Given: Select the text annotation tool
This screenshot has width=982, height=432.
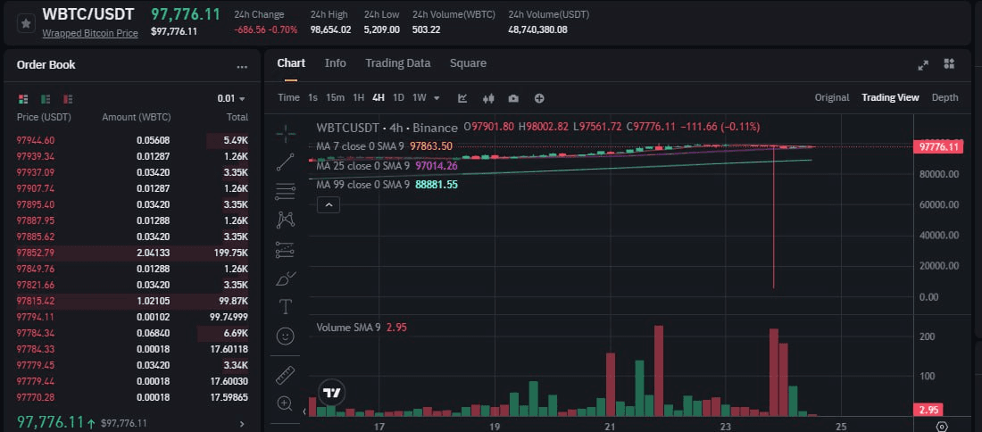Looking at the screenshot, I should tap(286, 307).
